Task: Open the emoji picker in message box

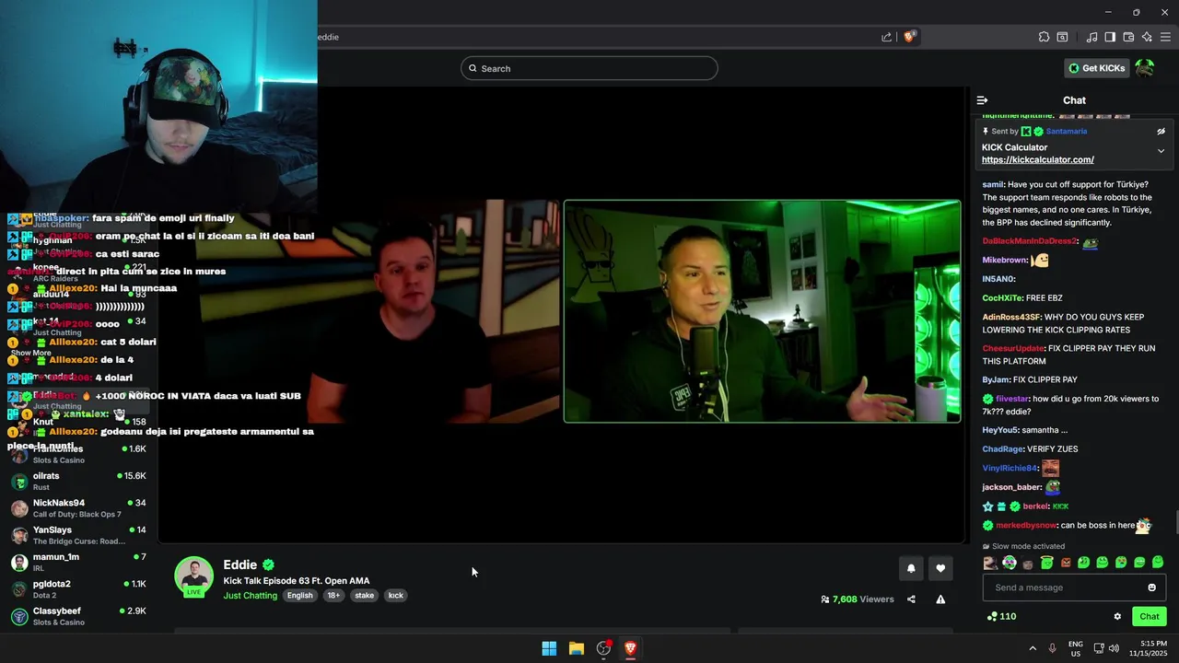Action: 1151,587
